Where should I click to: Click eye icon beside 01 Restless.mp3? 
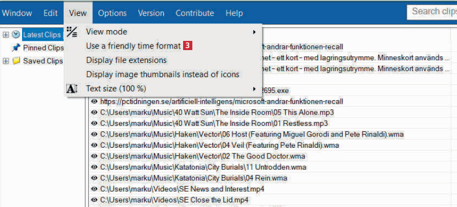coord(94,123)
